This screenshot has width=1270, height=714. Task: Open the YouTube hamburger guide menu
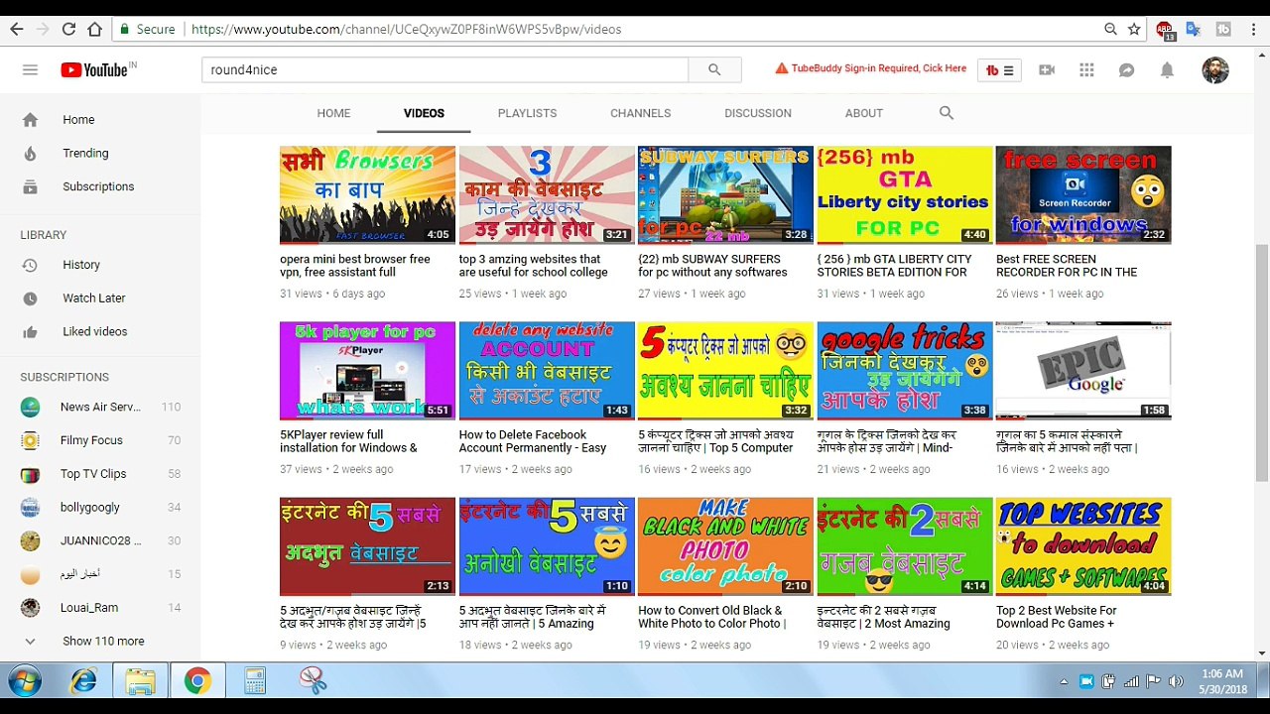tap(30, 69)
